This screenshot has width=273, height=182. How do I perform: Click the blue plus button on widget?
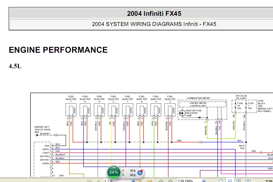(140, 172)
